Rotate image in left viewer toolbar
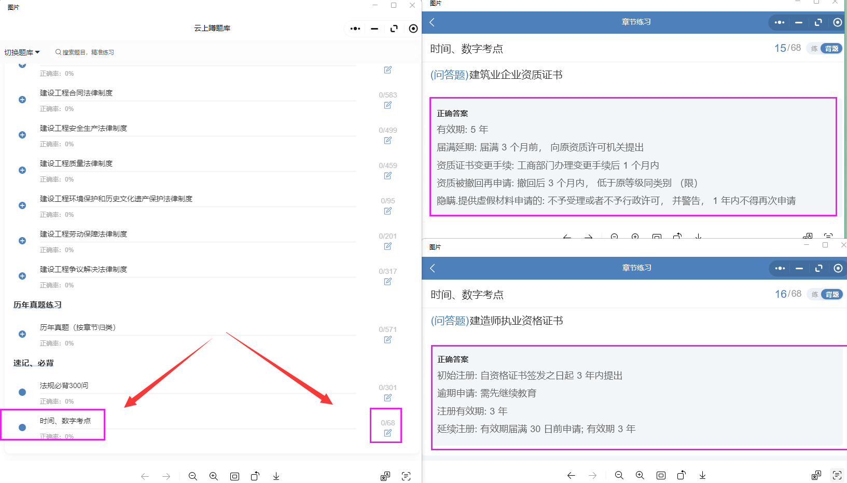This screenshot has width=847, height=483. (255, 476)
